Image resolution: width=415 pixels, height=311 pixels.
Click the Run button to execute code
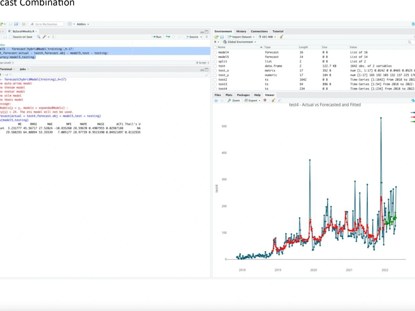pos(158,37)
